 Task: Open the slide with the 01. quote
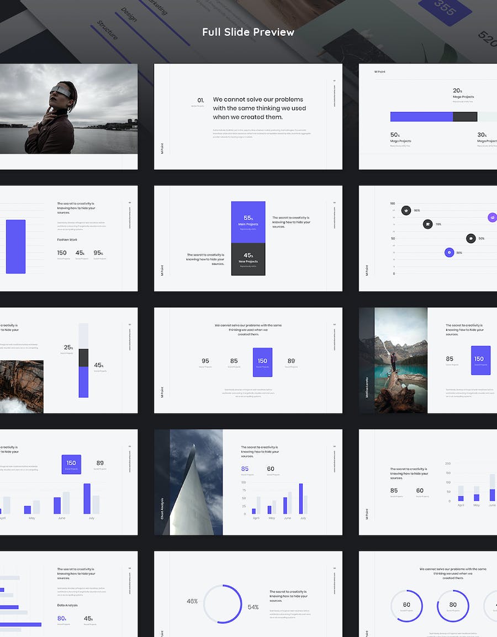pos(248,116)
